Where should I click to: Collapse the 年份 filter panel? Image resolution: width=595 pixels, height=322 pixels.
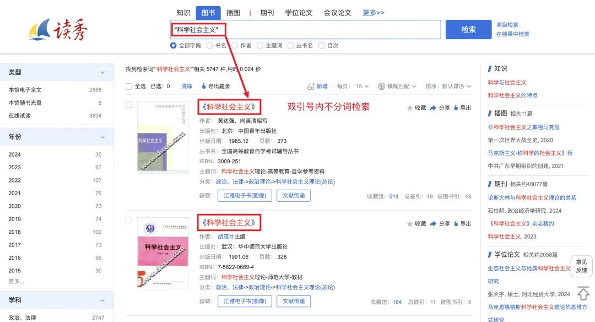pos(102,137)
